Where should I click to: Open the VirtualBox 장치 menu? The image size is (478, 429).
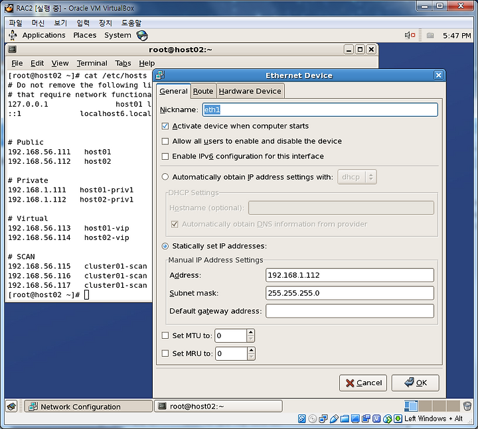tap(105, 23)
